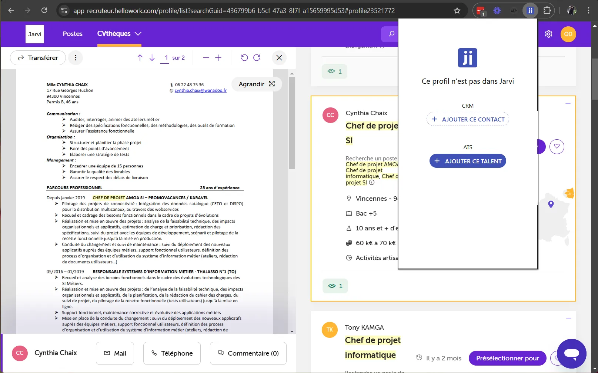This screenshot has width=598, height=373.
Task: Open the Postes menu item
Action: (x=73, y=34)
